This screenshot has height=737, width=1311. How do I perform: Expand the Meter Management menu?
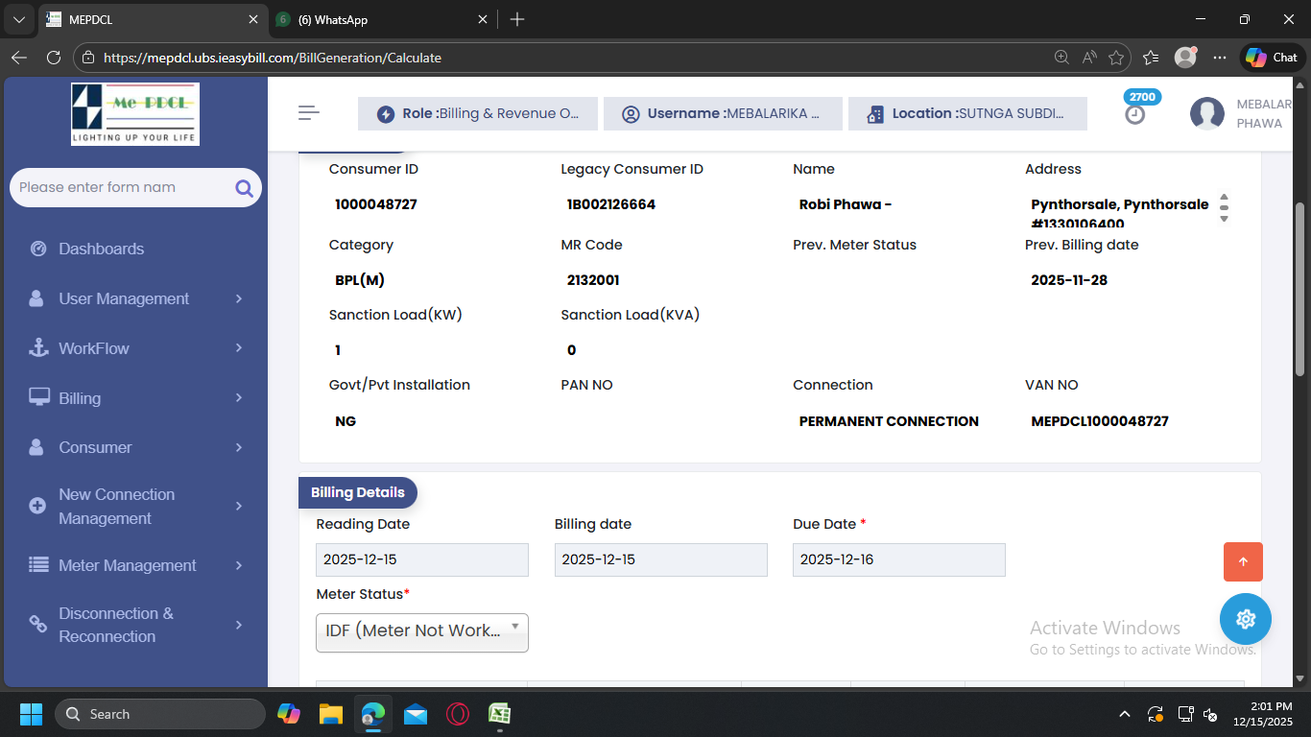(x=134, y=566)
